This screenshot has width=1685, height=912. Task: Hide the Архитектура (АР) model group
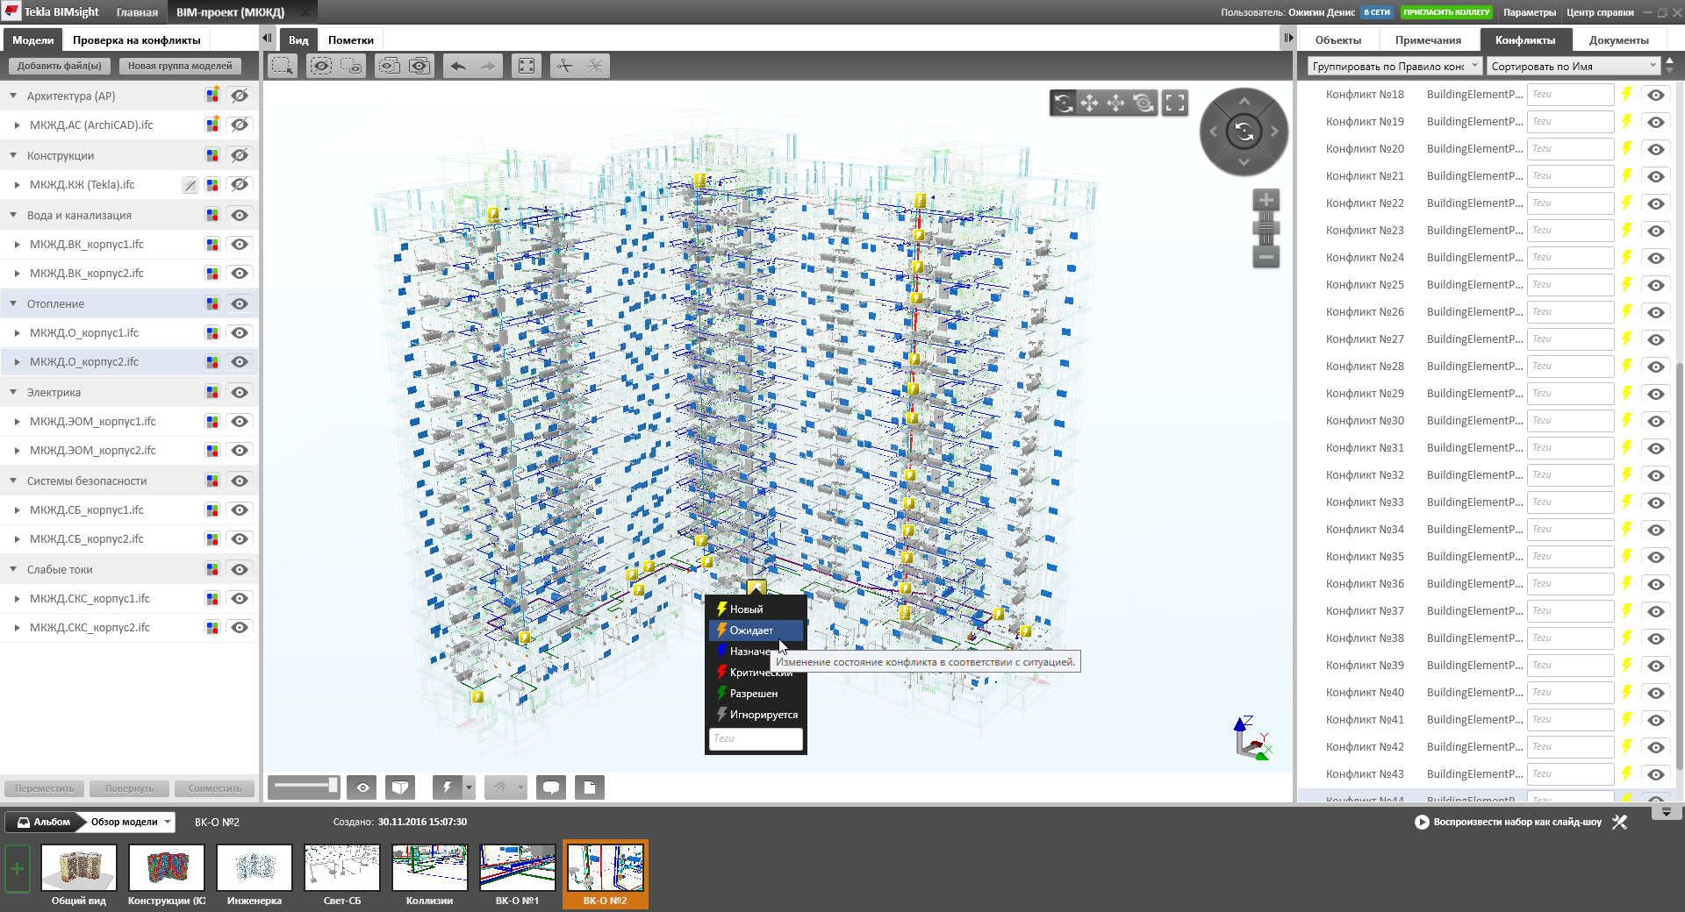click(240, 96)
